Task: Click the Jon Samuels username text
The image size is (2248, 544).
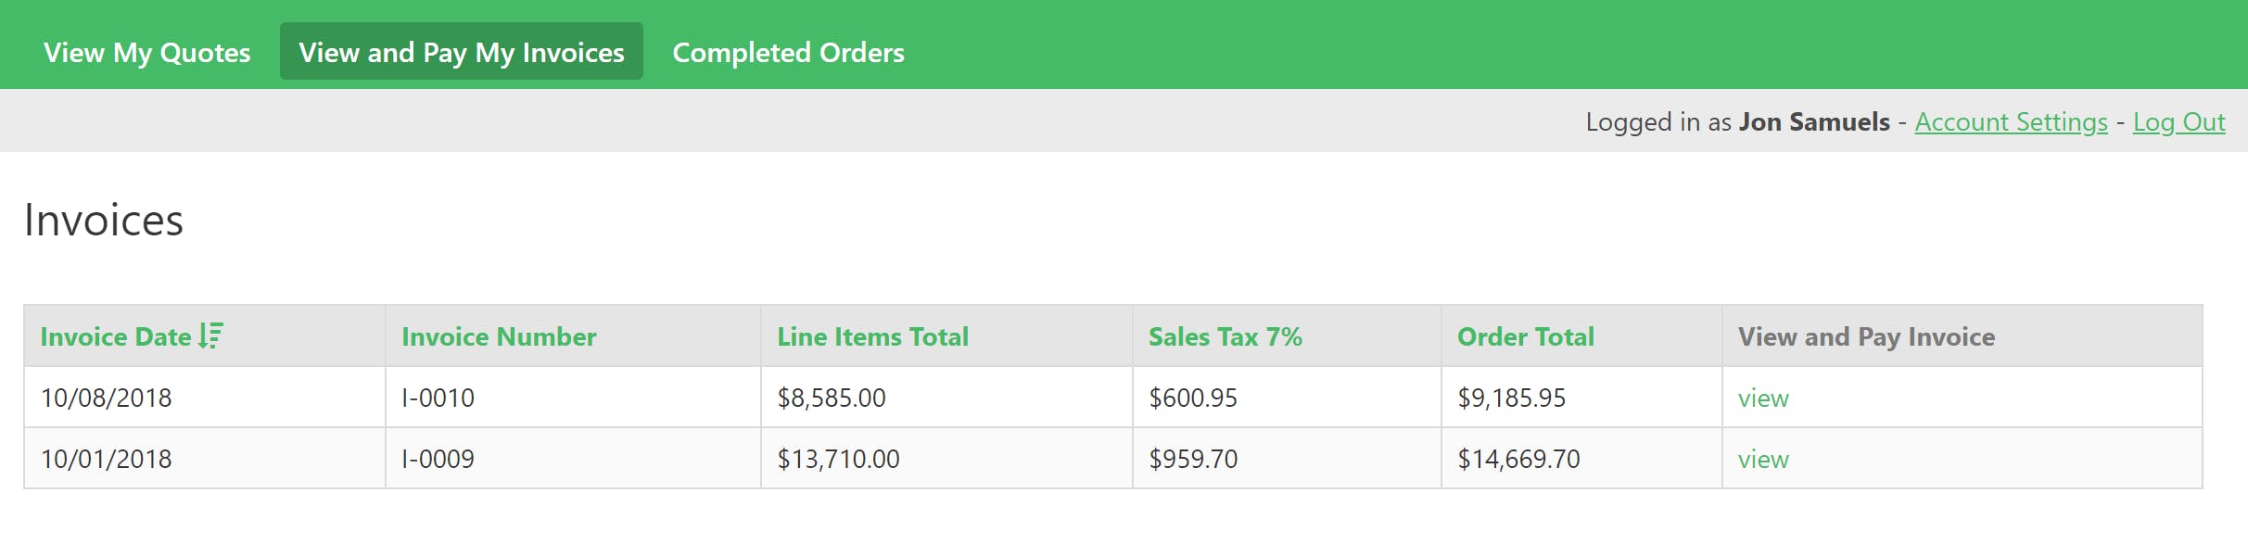Action: (1814, 121)
